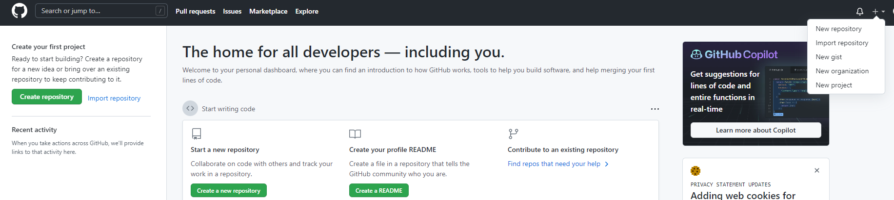Open notifications bell icon
This screenshot has width=894, height=200.
(x=860, y=11)
